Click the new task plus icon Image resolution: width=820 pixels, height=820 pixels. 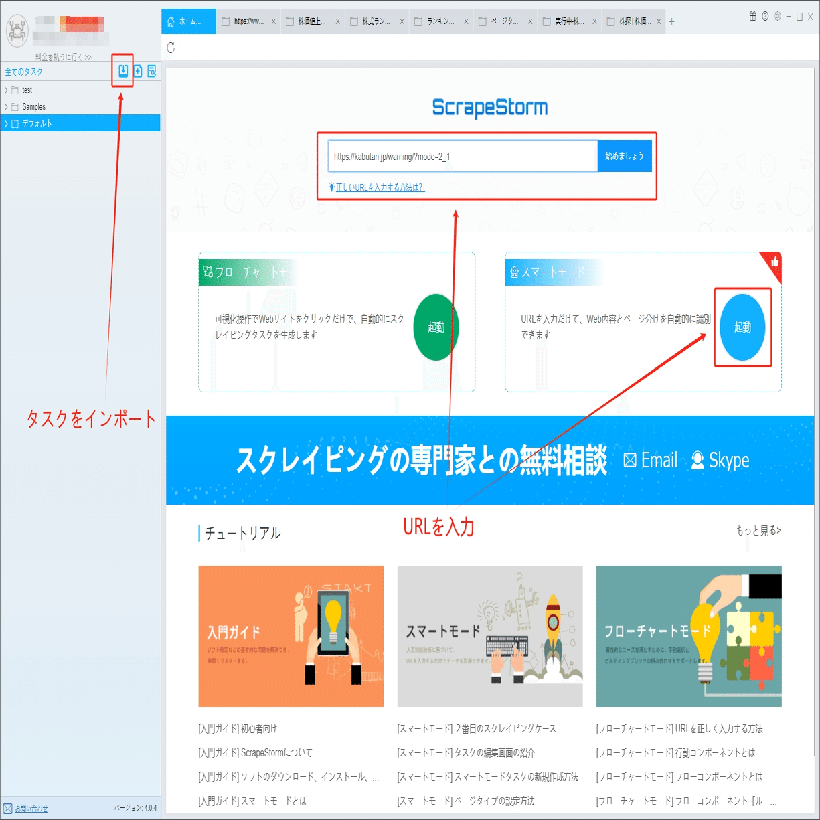138,71
